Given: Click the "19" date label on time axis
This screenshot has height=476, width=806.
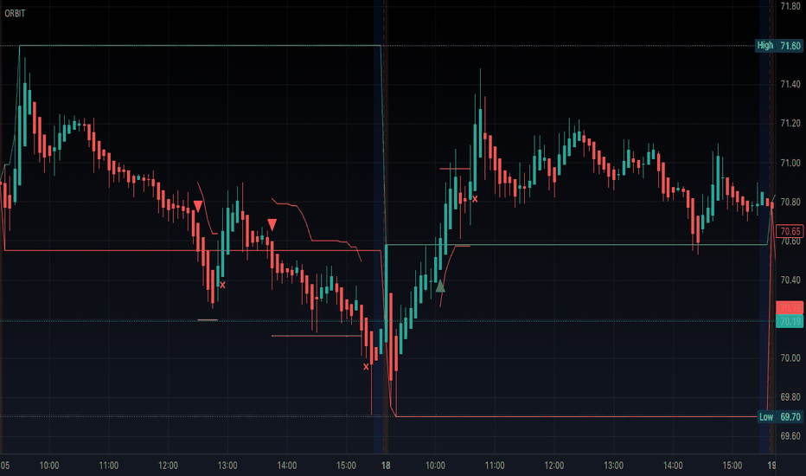Looking at the screenshot, I should (x=771, y=466).
